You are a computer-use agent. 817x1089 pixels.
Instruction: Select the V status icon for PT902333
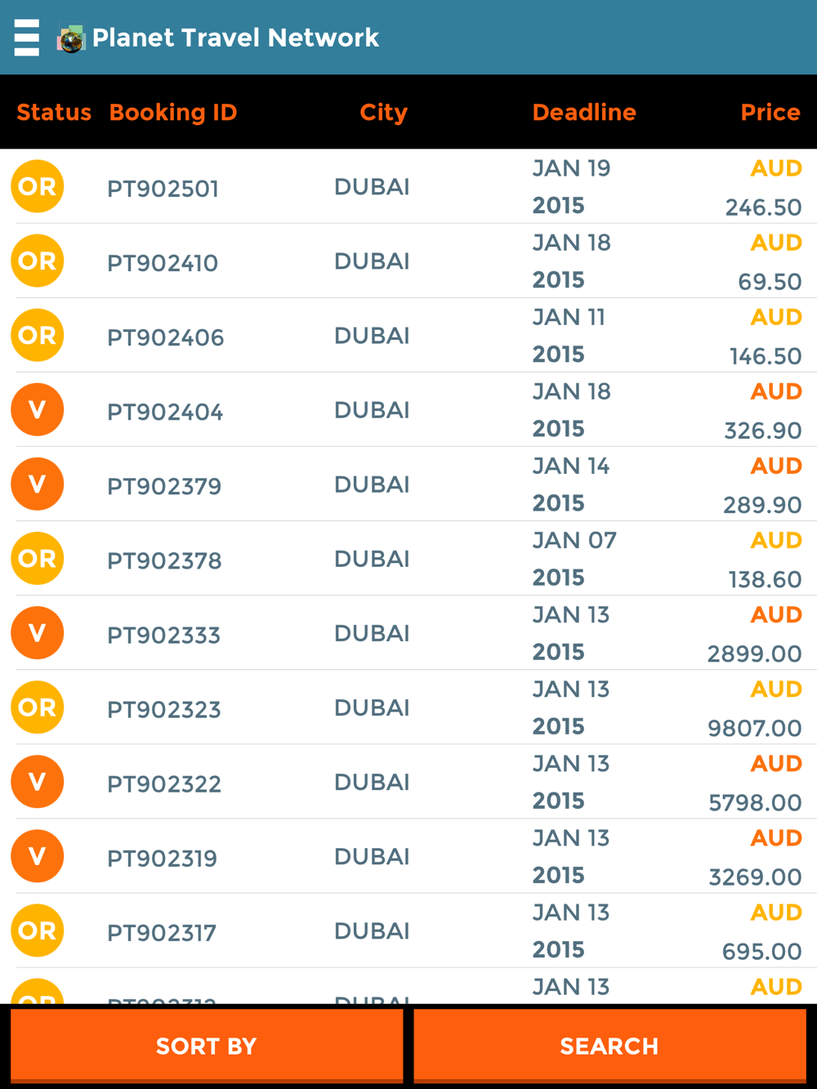38,632
